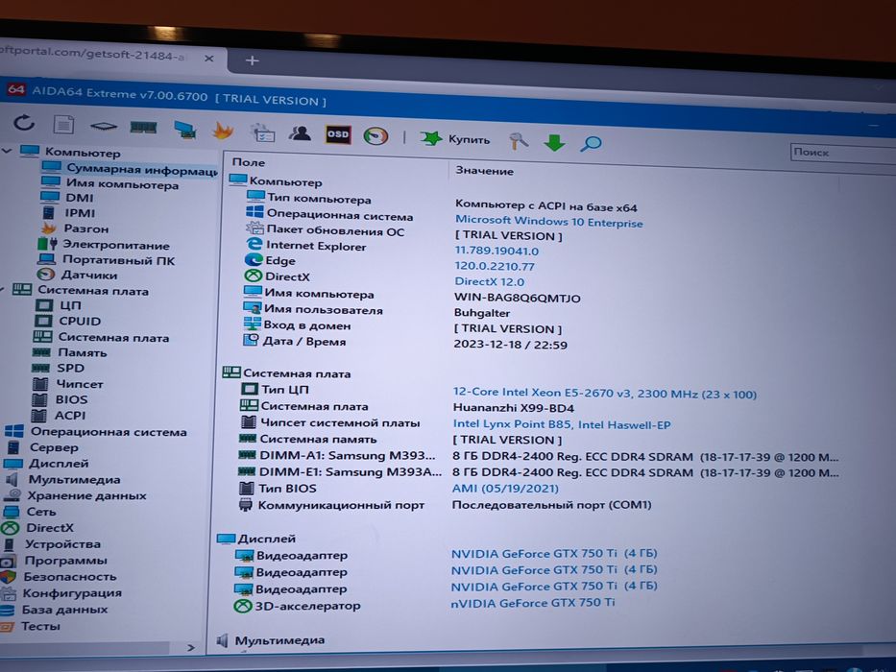896x672 pixels.
Task: Open the checklist preferences toolbar icon
Action: (263, 133)
